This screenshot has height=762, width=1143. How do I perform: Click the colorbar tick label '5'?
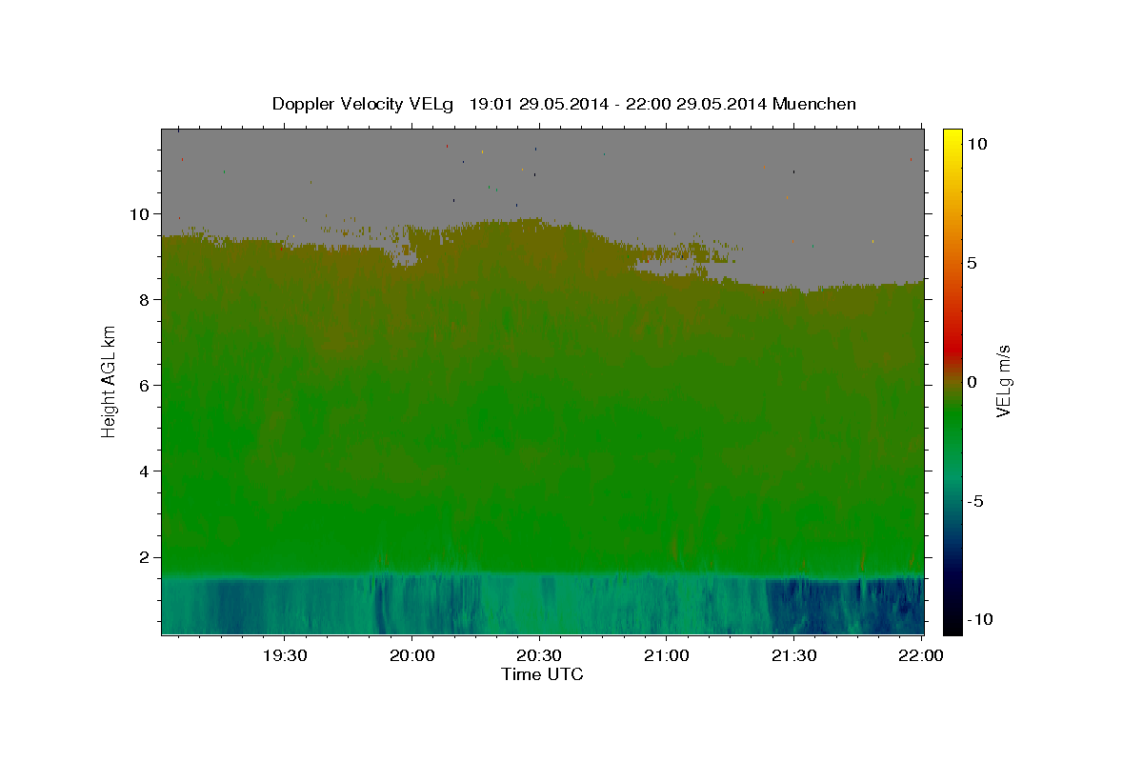tap(972, 263)
